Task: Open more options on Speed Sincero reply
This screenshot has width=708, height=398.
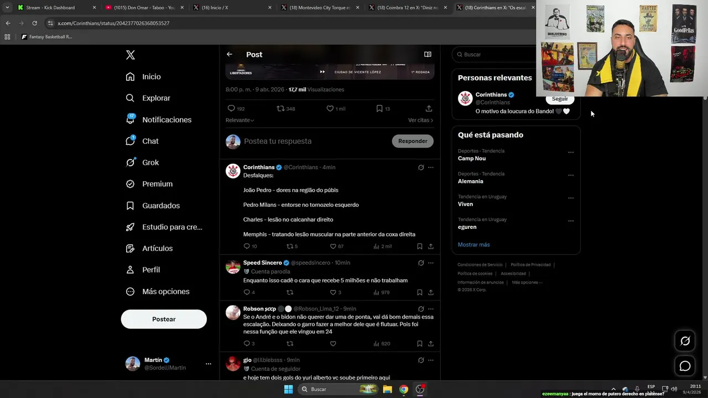Action: pos(431,263)
